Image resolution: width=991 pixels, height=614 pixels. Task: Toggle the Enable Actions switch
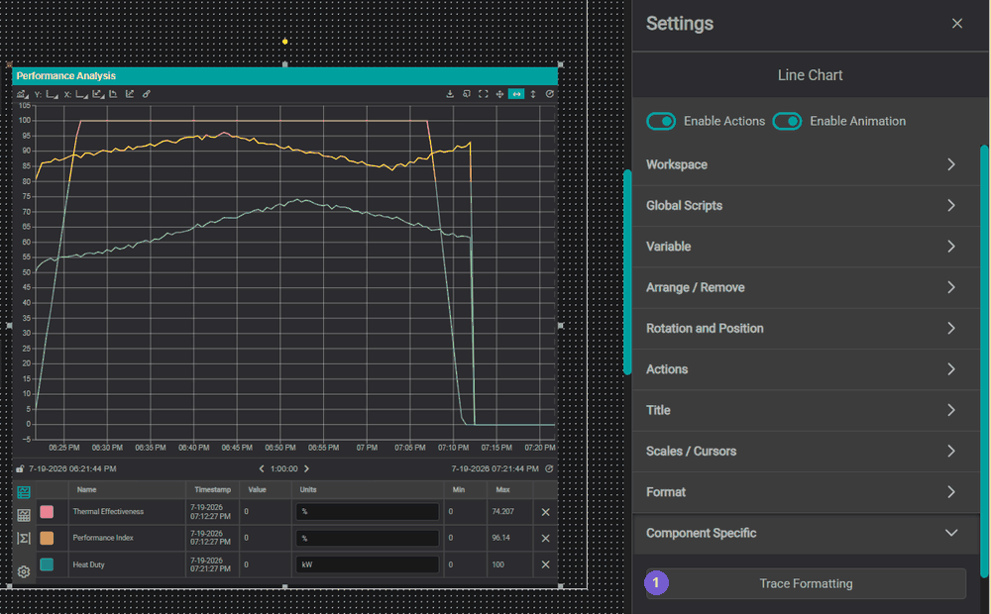(661, 121)
